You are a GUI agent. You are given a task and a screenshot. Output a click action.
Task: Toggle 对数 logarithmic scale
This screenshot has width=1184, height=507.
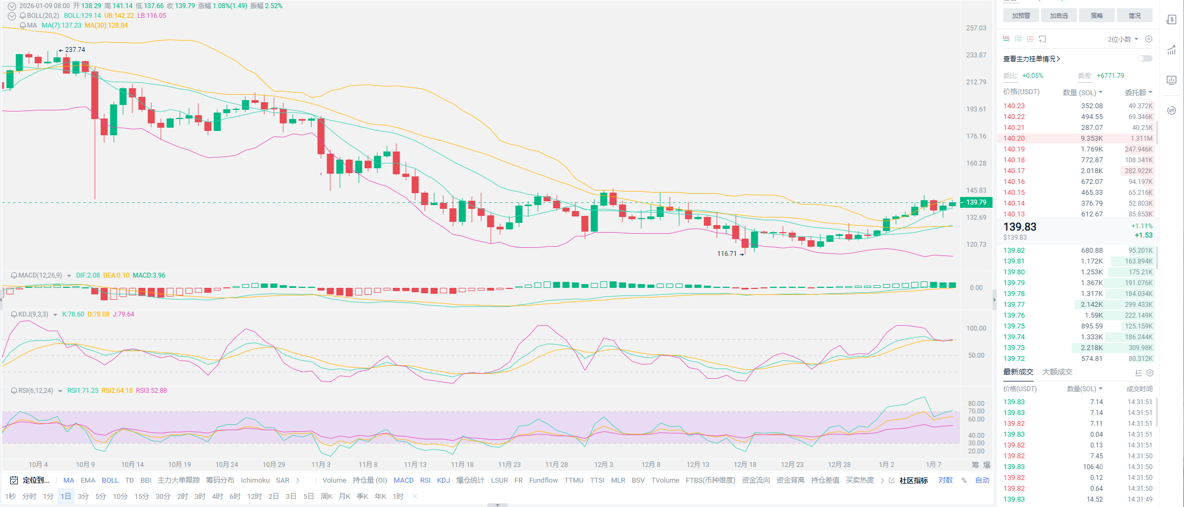945,480
